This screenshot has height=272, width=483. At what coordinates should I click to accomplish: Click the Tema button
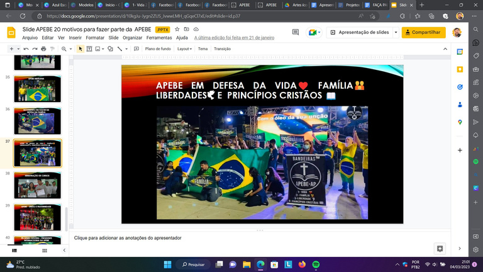[x=203, y=48]
